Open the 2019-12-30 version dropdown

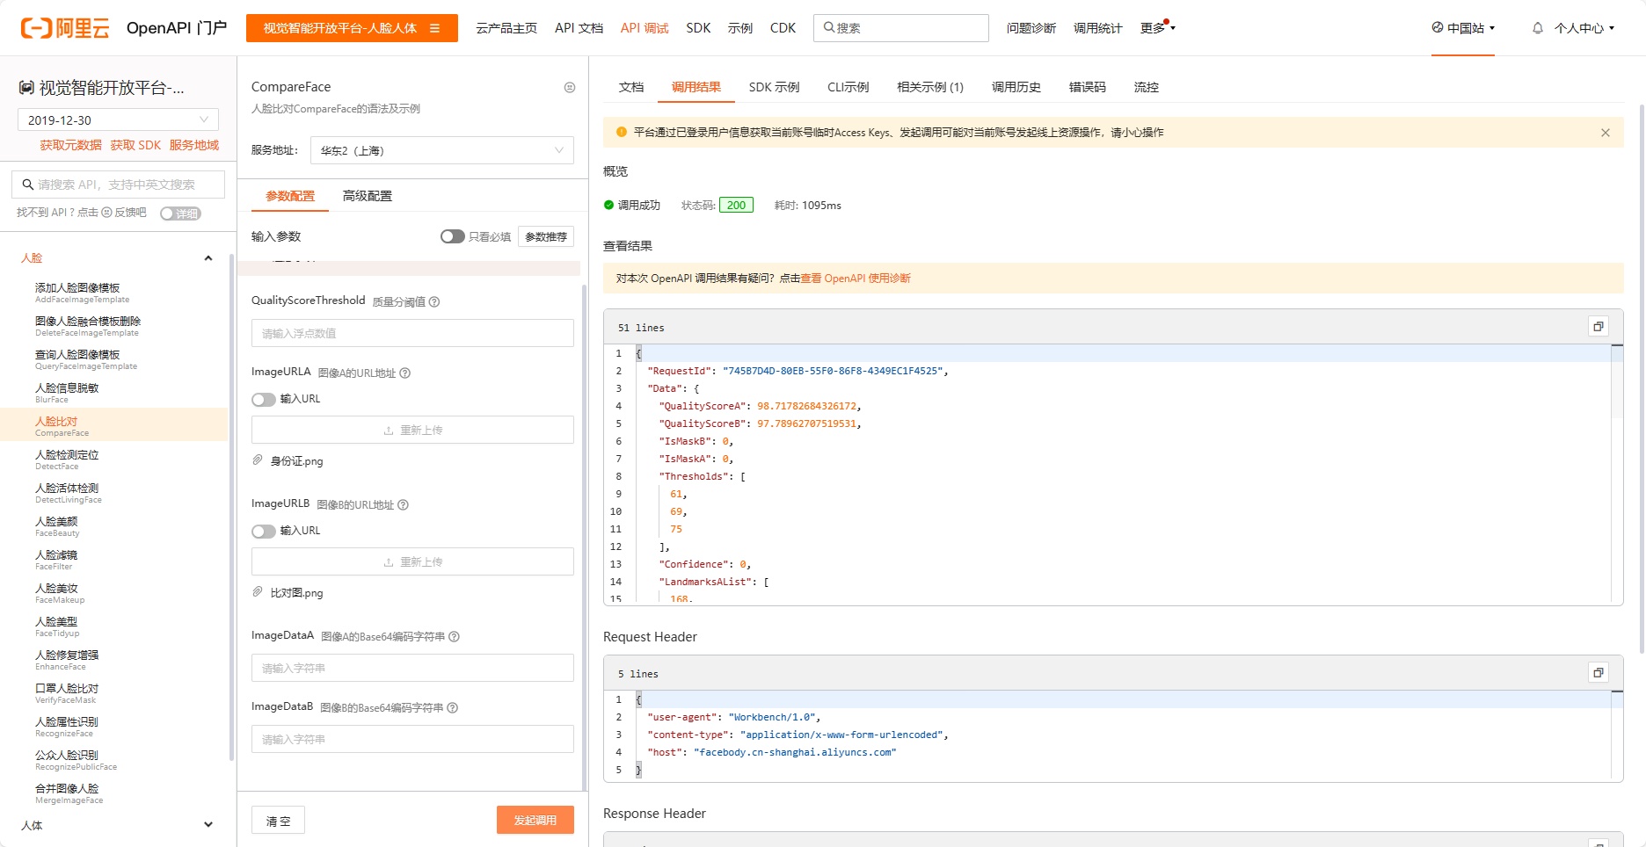point(118,119)
